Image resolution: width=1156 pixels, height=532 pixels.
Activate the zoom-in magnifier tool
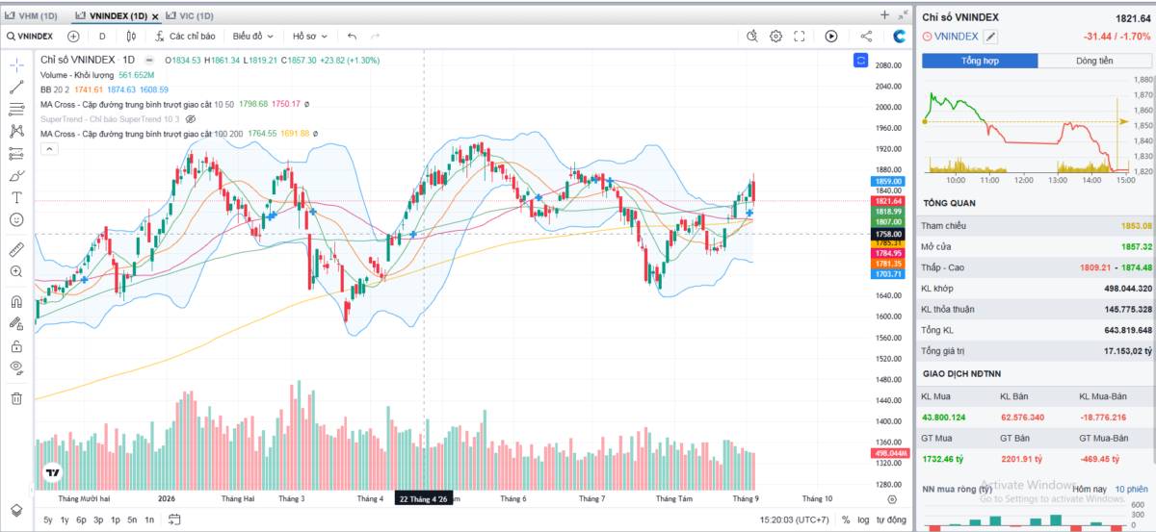16,271
